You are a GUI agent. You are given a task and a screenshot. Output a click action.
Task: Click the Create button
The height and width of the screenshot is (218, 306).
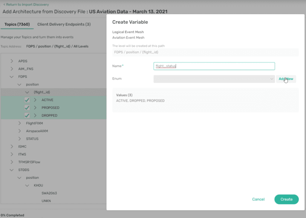[x=286, y=199]
